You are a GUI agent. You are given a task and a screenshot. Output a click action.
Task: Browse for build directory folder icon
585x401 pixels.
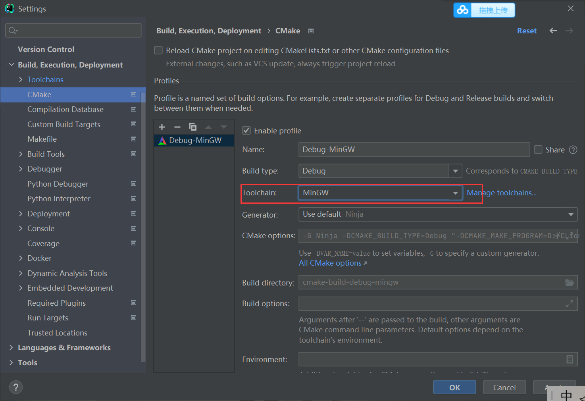(570, 282)
